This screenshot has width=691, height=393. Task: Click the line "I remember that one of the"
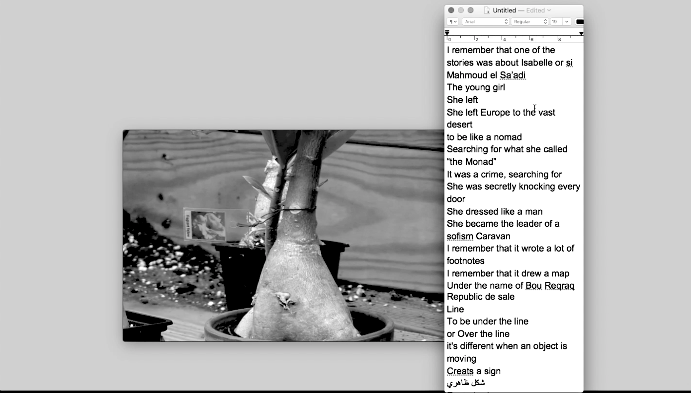point(501,50)
